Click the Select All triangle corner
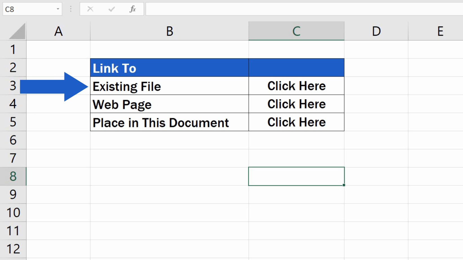This screenshot has height=260, width=463. click(x=17, y=32)
